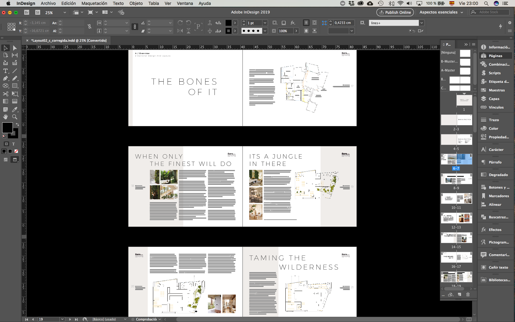Toggle constrain scale percentages chain icon

135,27
